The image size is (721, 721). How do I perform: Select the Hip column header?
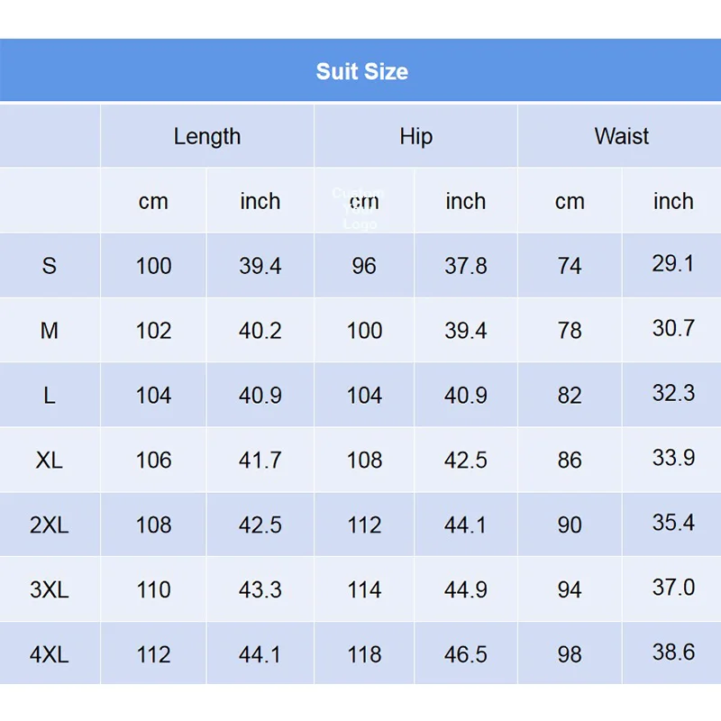[415, 136]
